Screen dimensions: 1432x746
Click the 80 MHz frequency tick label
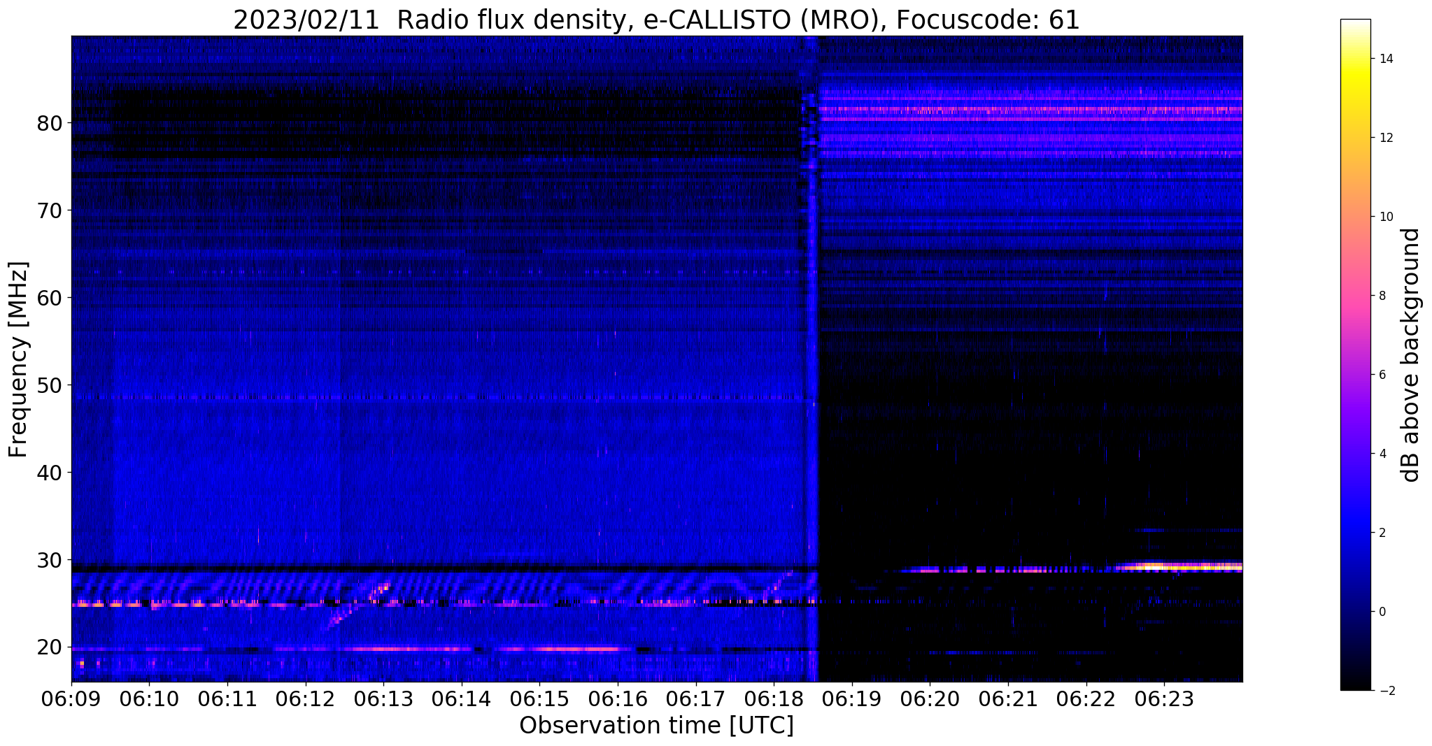(50, 123)
